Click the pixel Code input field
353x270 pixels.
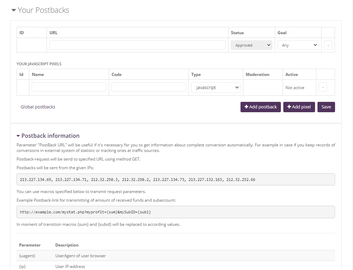click(149, 87)
